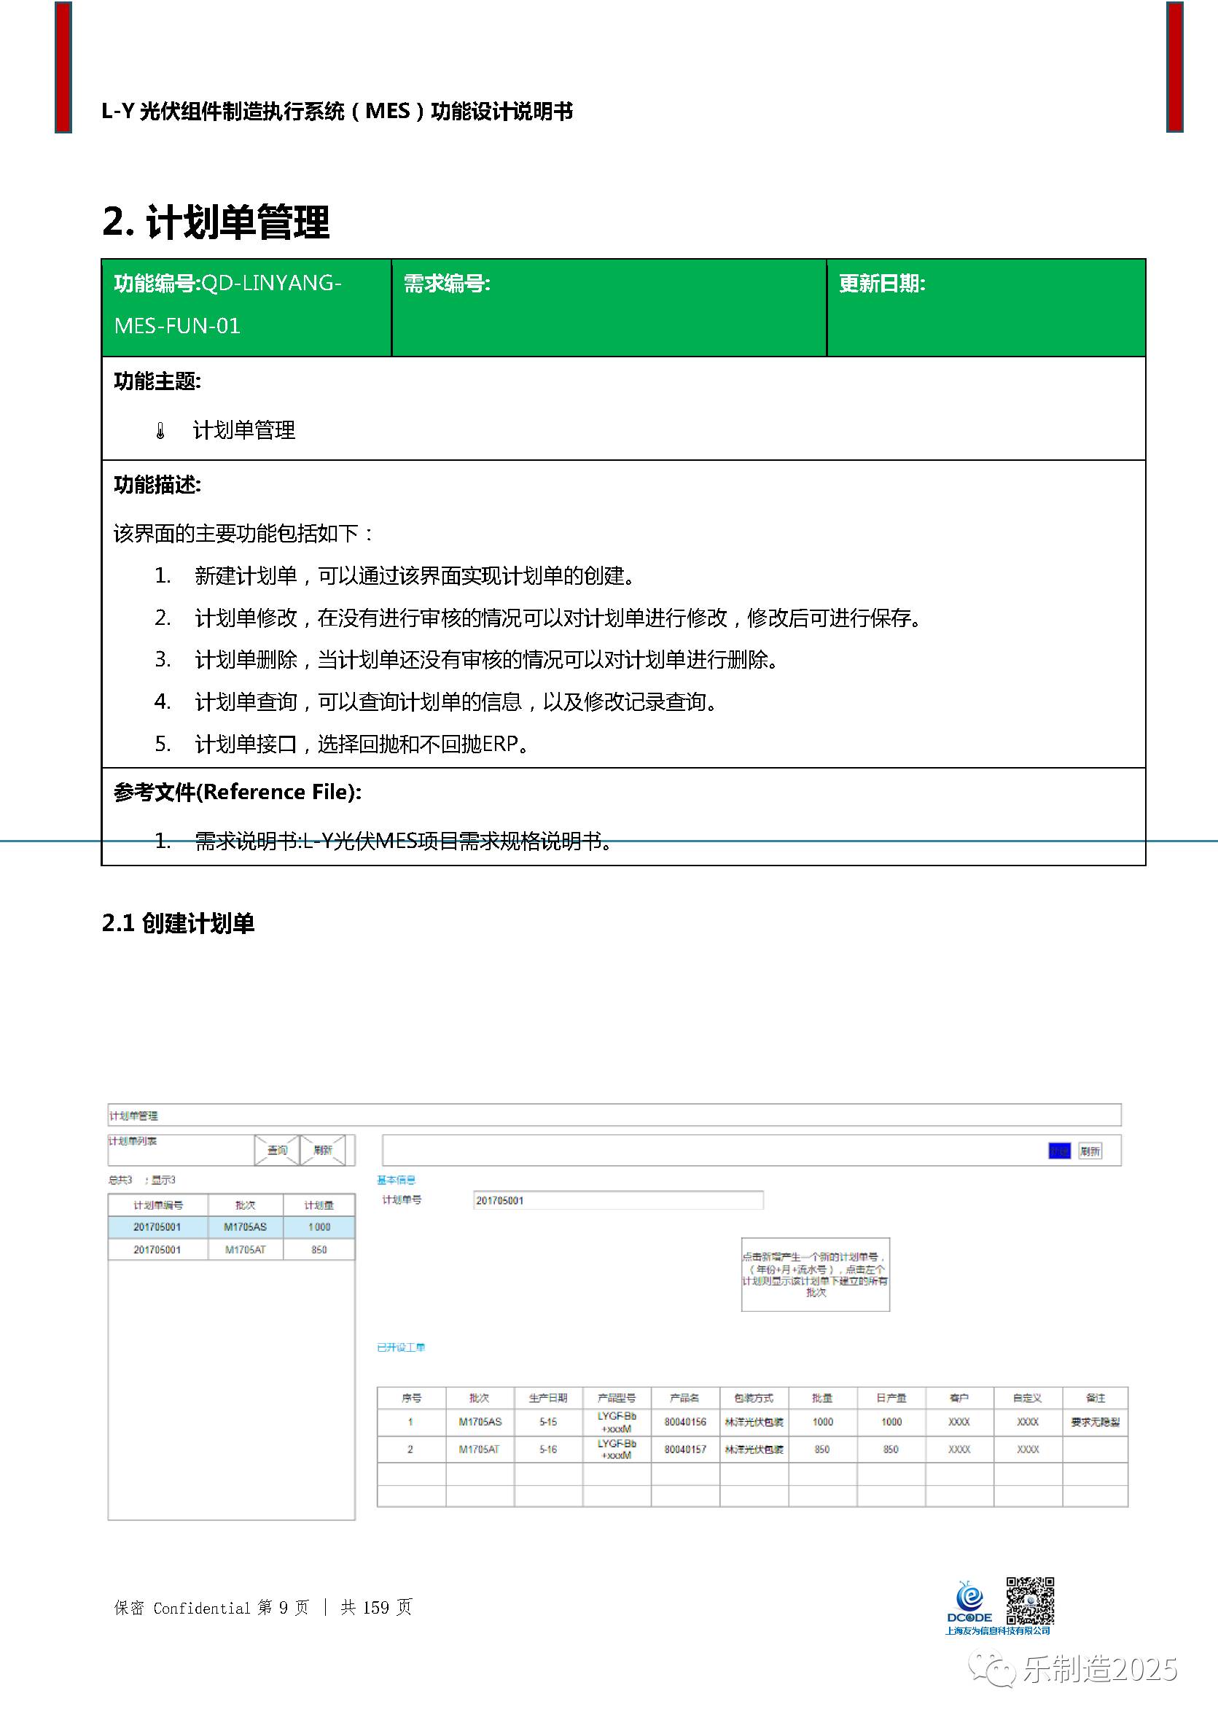Select the highlighted M1705AS row in the plan list
The width and height of the screenshot is (1218, 1723).
coord(231,1227)
